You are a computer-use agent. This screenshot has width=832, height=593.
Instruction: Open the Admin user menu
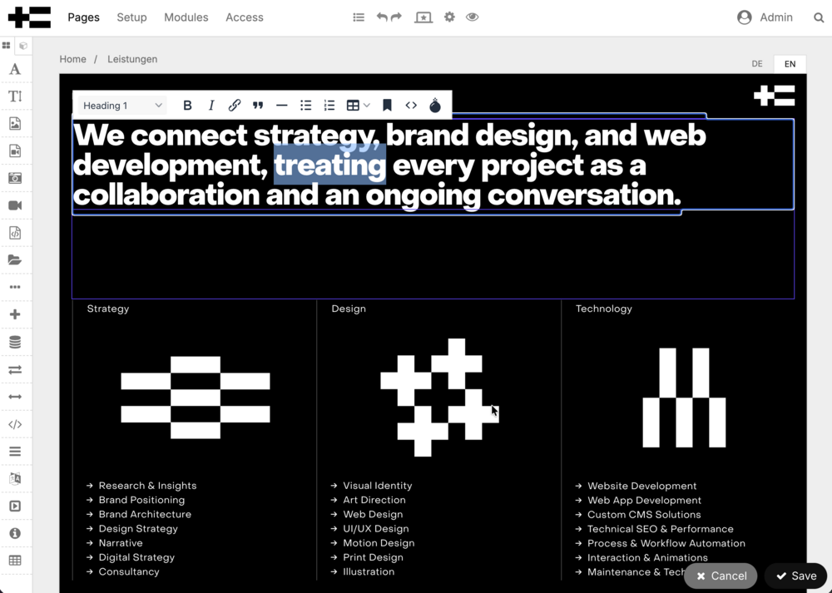coord(765,17)
